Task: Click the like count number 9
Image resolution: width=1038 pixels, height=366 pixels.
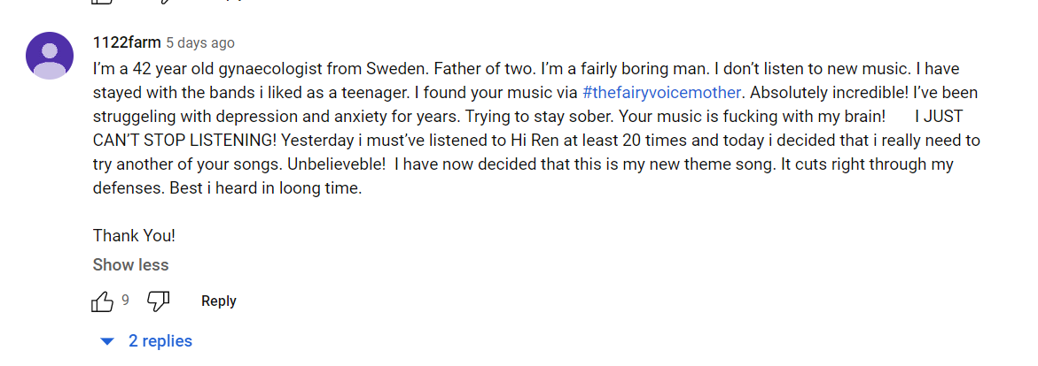Action: coord(125,301)
